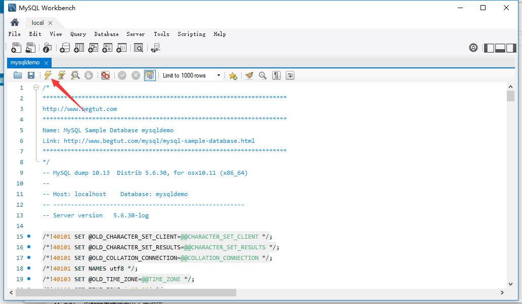Close the local connection tab
This screenshot has width=522, height=304.
tap(50, 23)
